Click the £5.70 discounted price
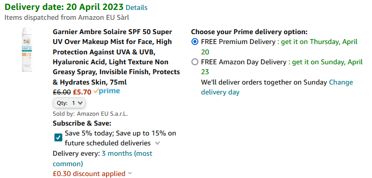This screenshot has width=372, height=178. 82,92
